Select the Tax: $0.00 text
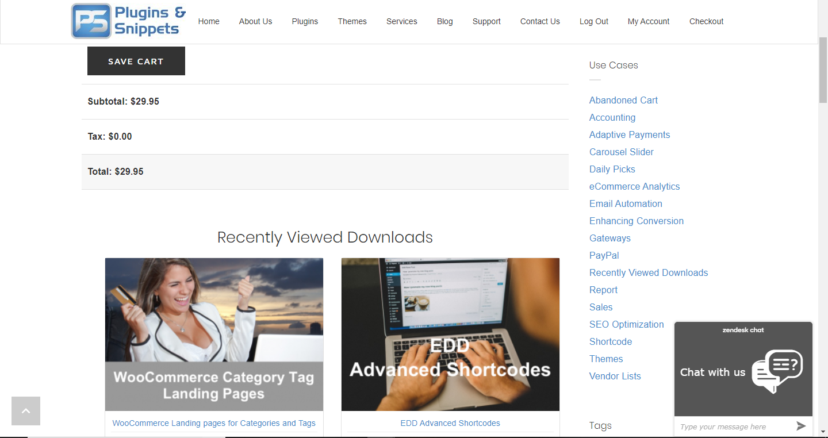 click(110, 136)
